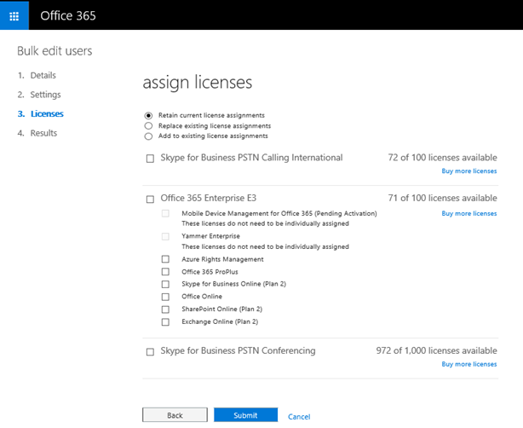Select Retain current license assignments option
The height and width of the screenshot is (428, 523).
(148, 115)
